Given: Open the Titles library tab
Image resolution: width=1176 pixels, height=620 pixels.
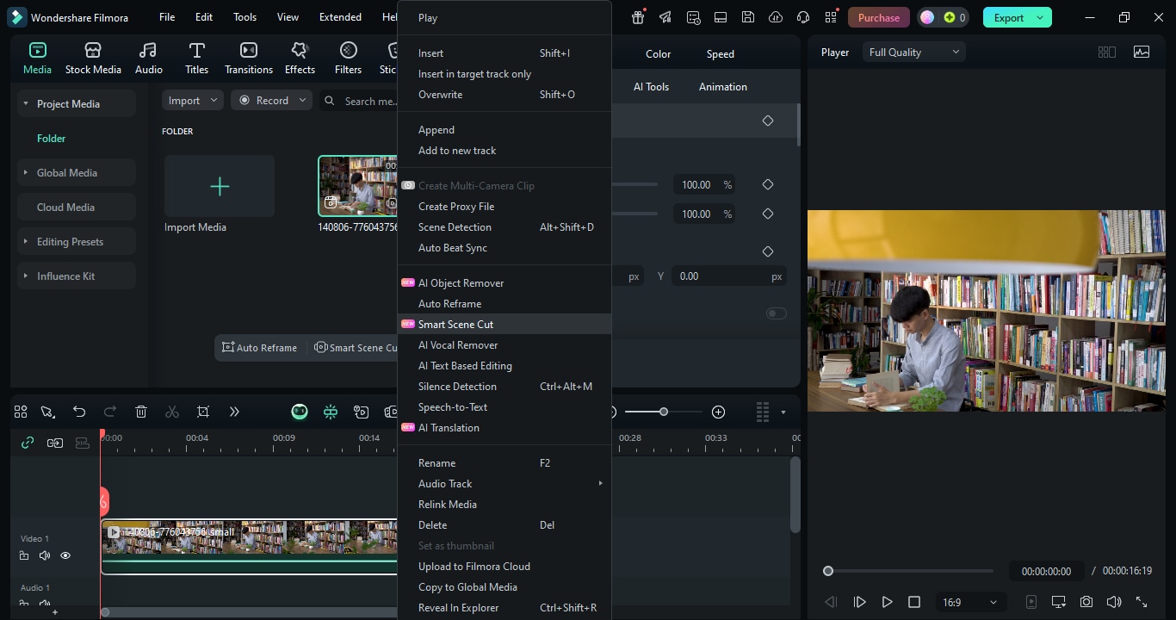Looking at the screenshot, I should (x=196, y=58).
